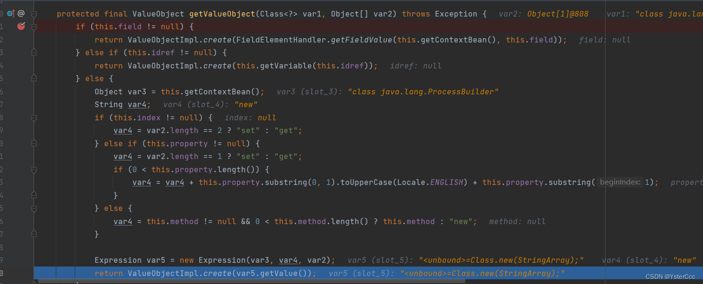Click inline hint on Expression var5 line showing Class.new(StringArray)
Screen dimensions: 703x284
[466, 260]
